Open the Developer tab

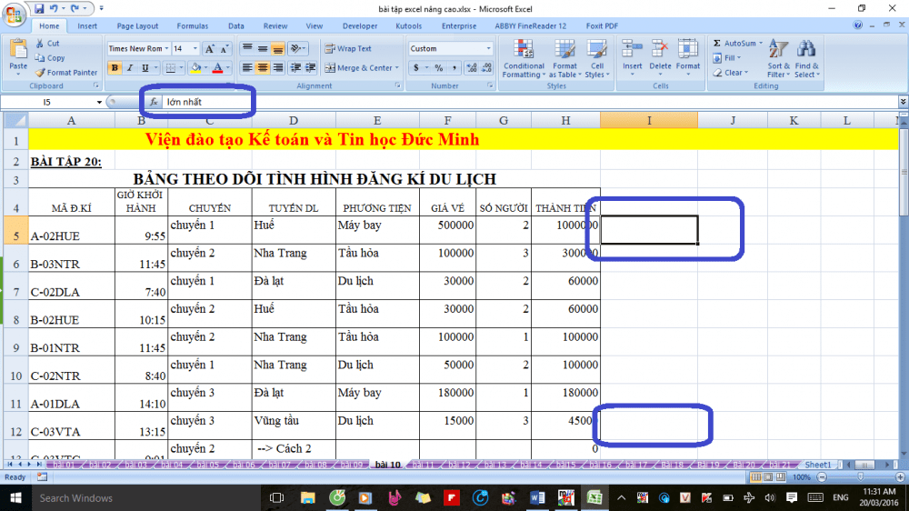pos(360,26)
